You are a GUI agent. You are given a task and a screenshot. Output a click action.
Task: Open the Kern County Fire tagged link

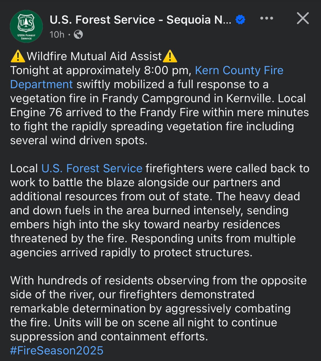pyautogui.click(x=239, y=70)
